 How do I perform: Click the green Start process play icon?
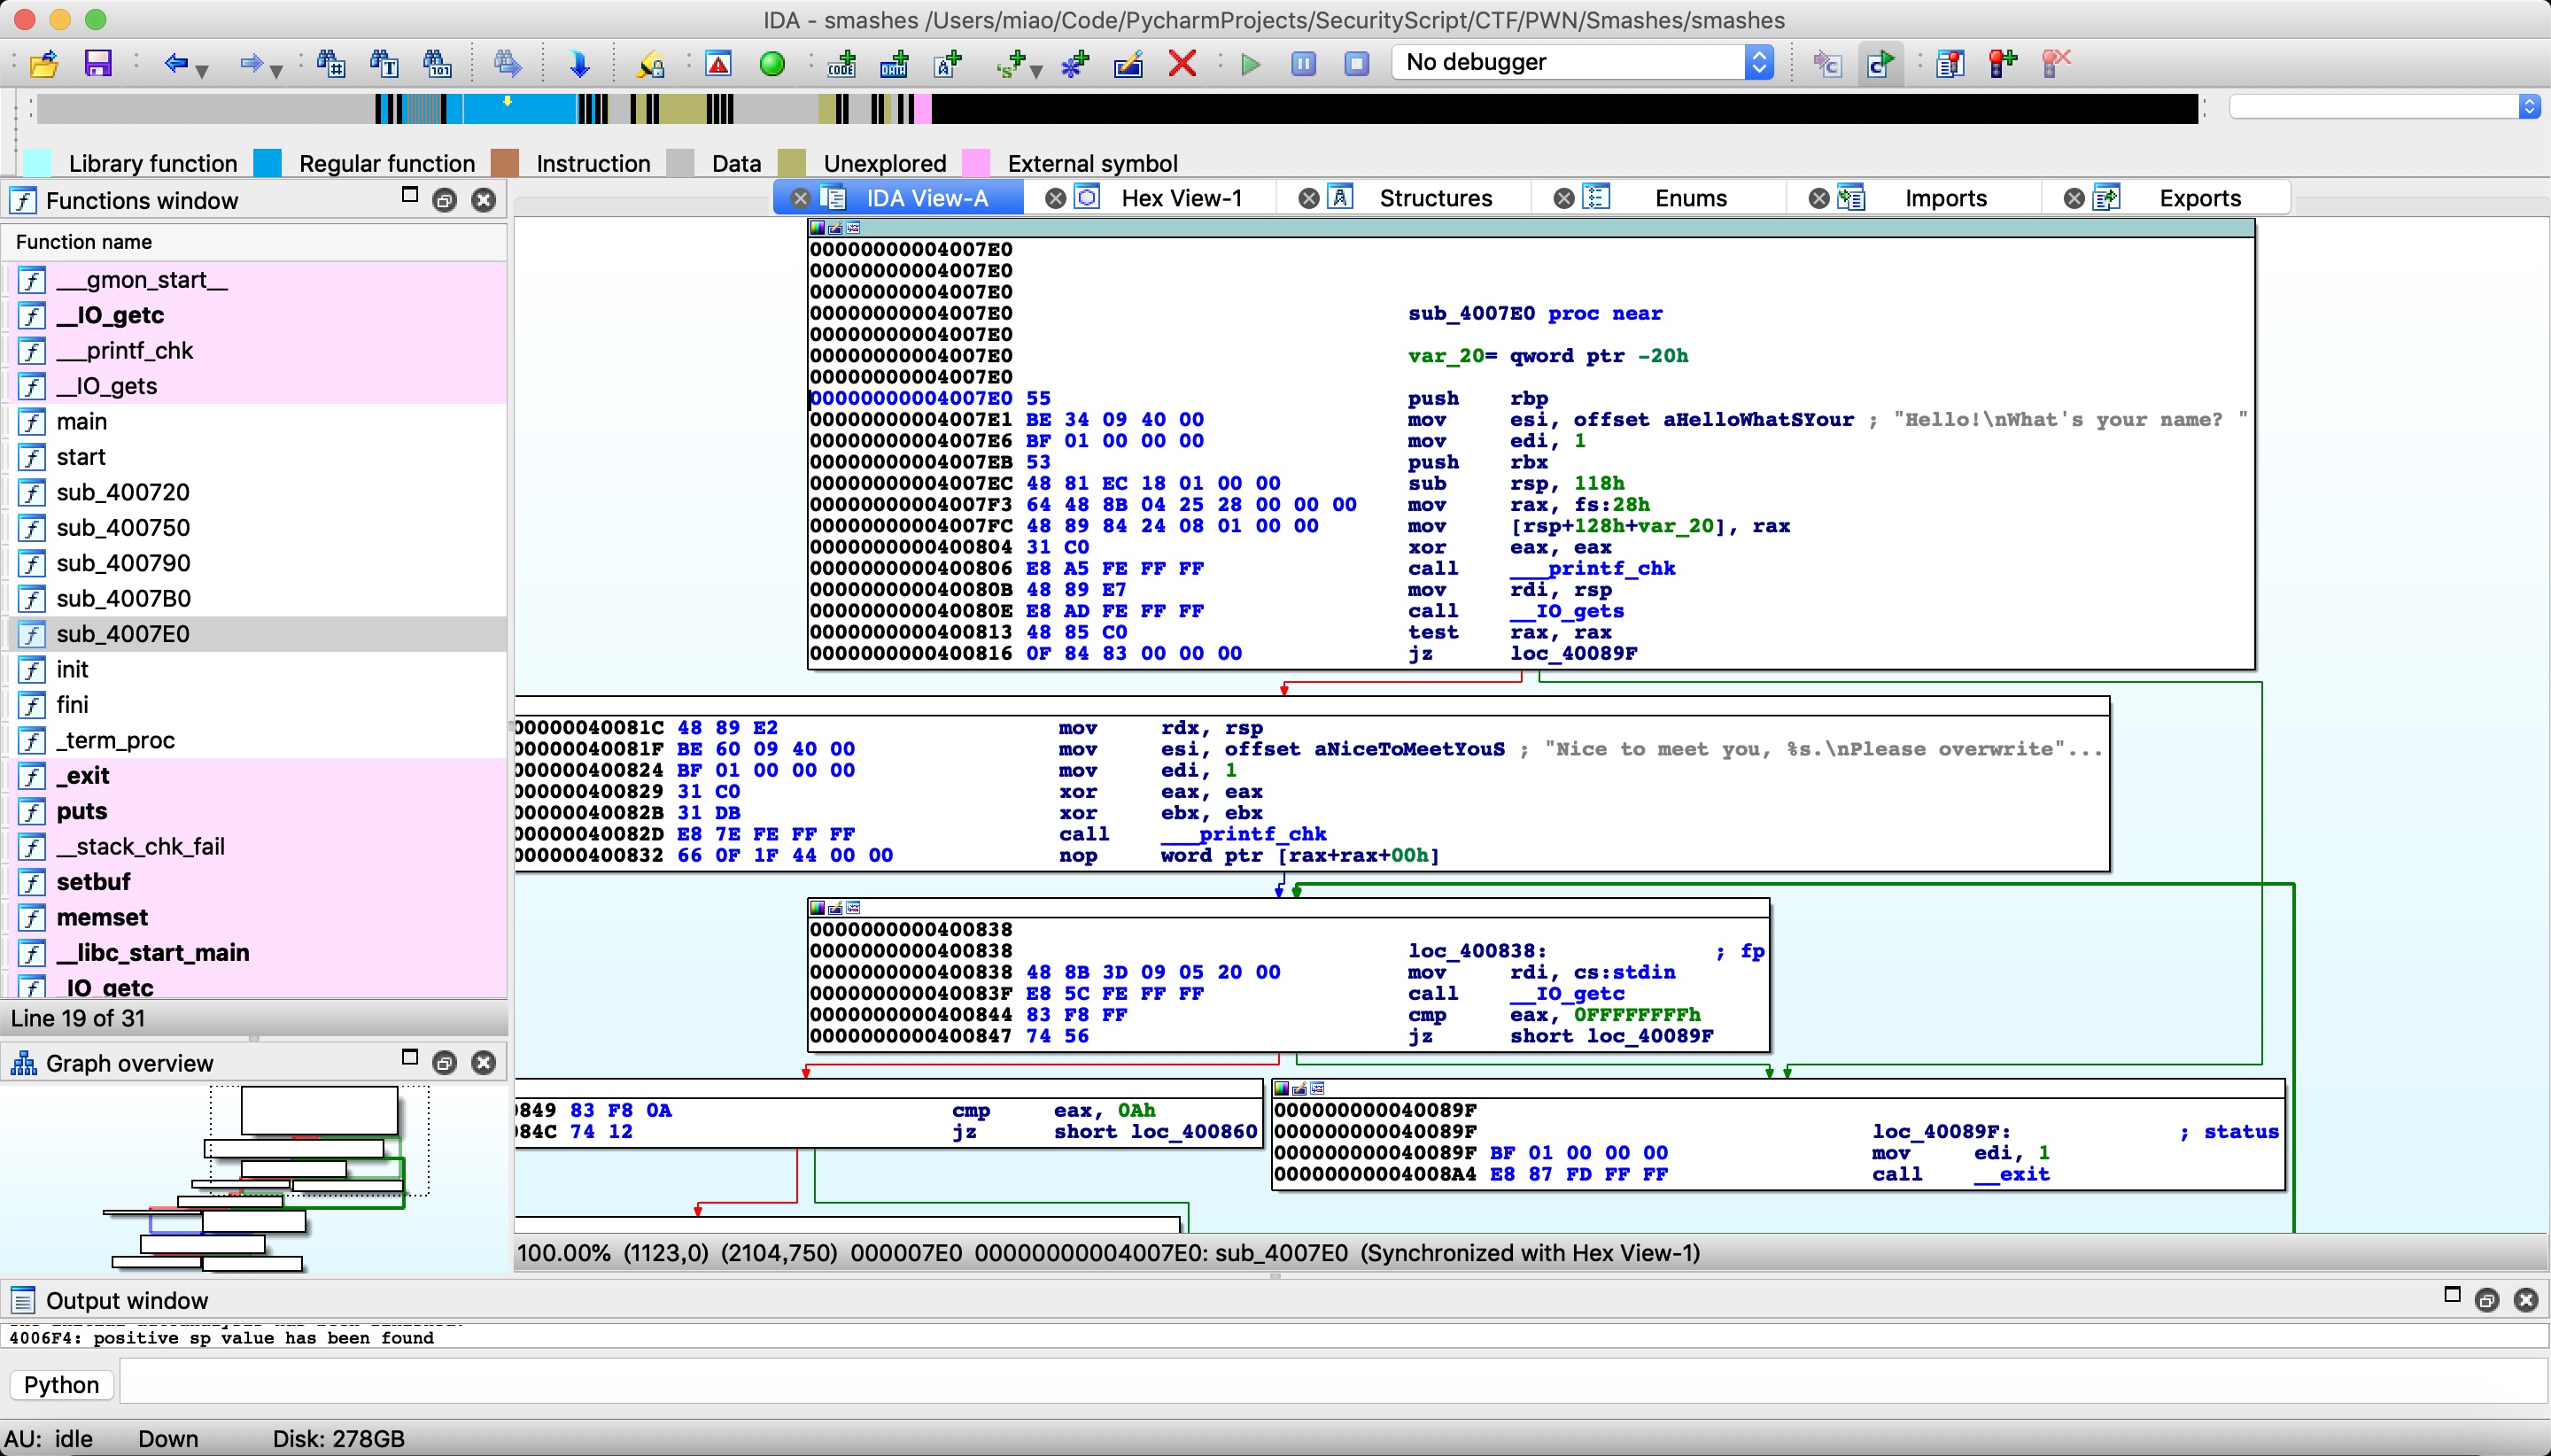pyautogui.click(x=1250, y=64)
